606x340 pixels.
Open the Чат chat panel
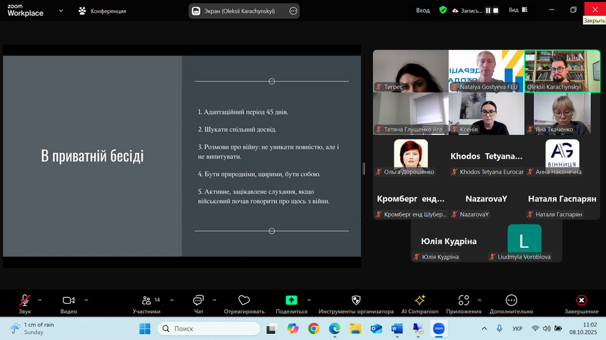pyautogui.click(x=199, y=301)
